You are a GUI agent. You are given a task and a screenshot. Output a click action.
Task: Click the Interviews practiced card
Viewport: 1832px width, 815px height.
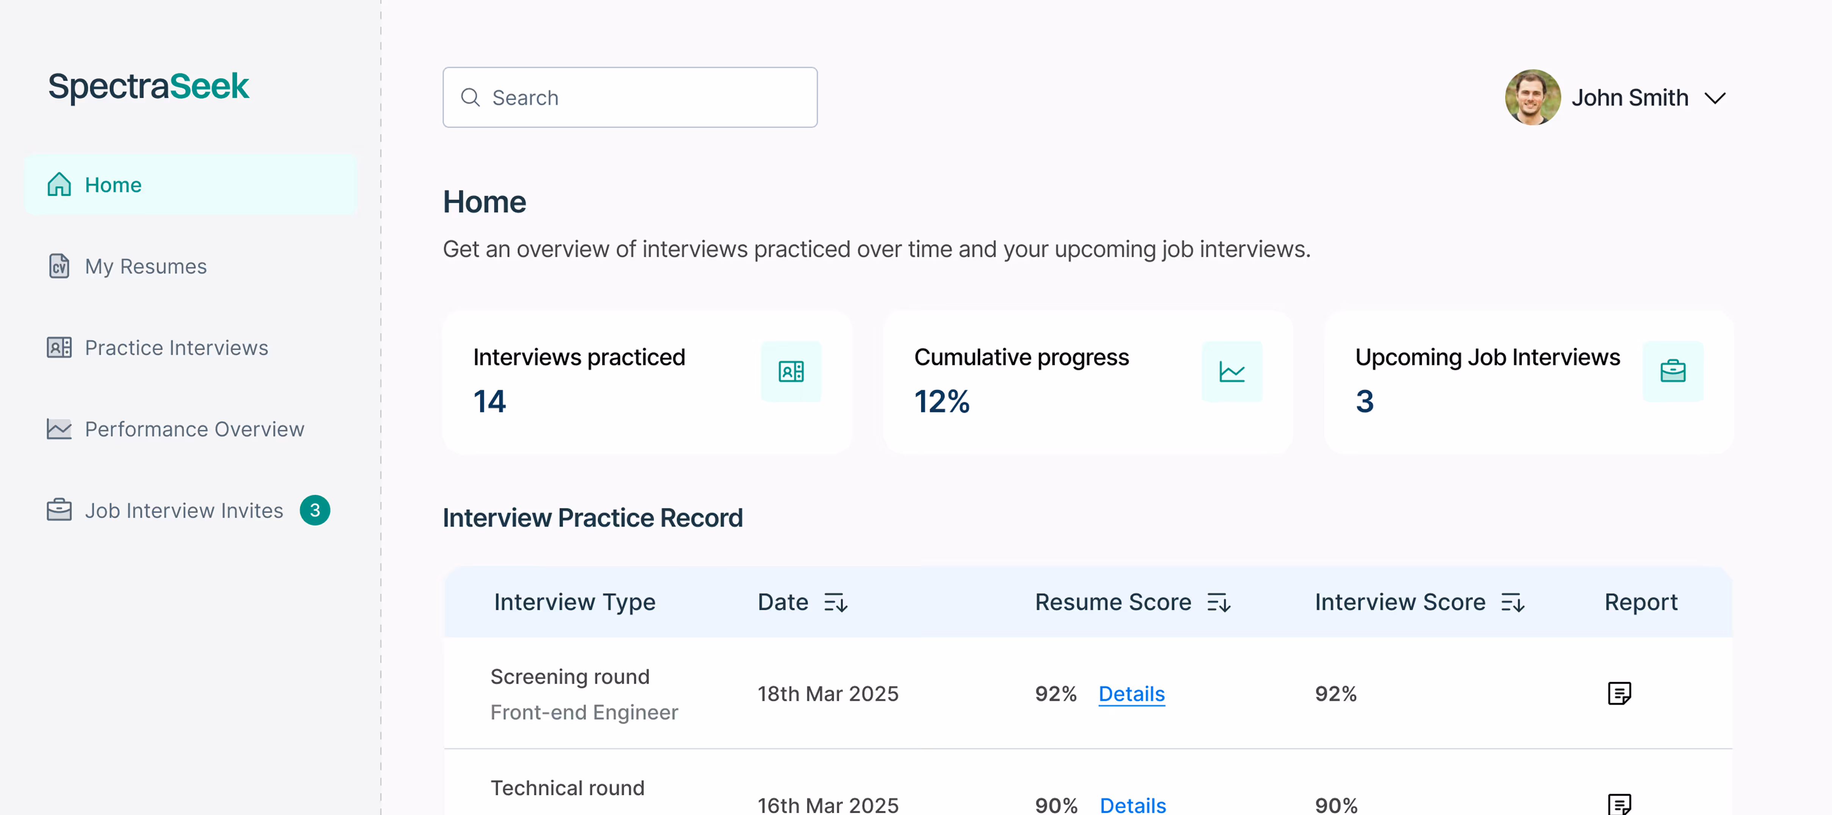click(646, 382)
